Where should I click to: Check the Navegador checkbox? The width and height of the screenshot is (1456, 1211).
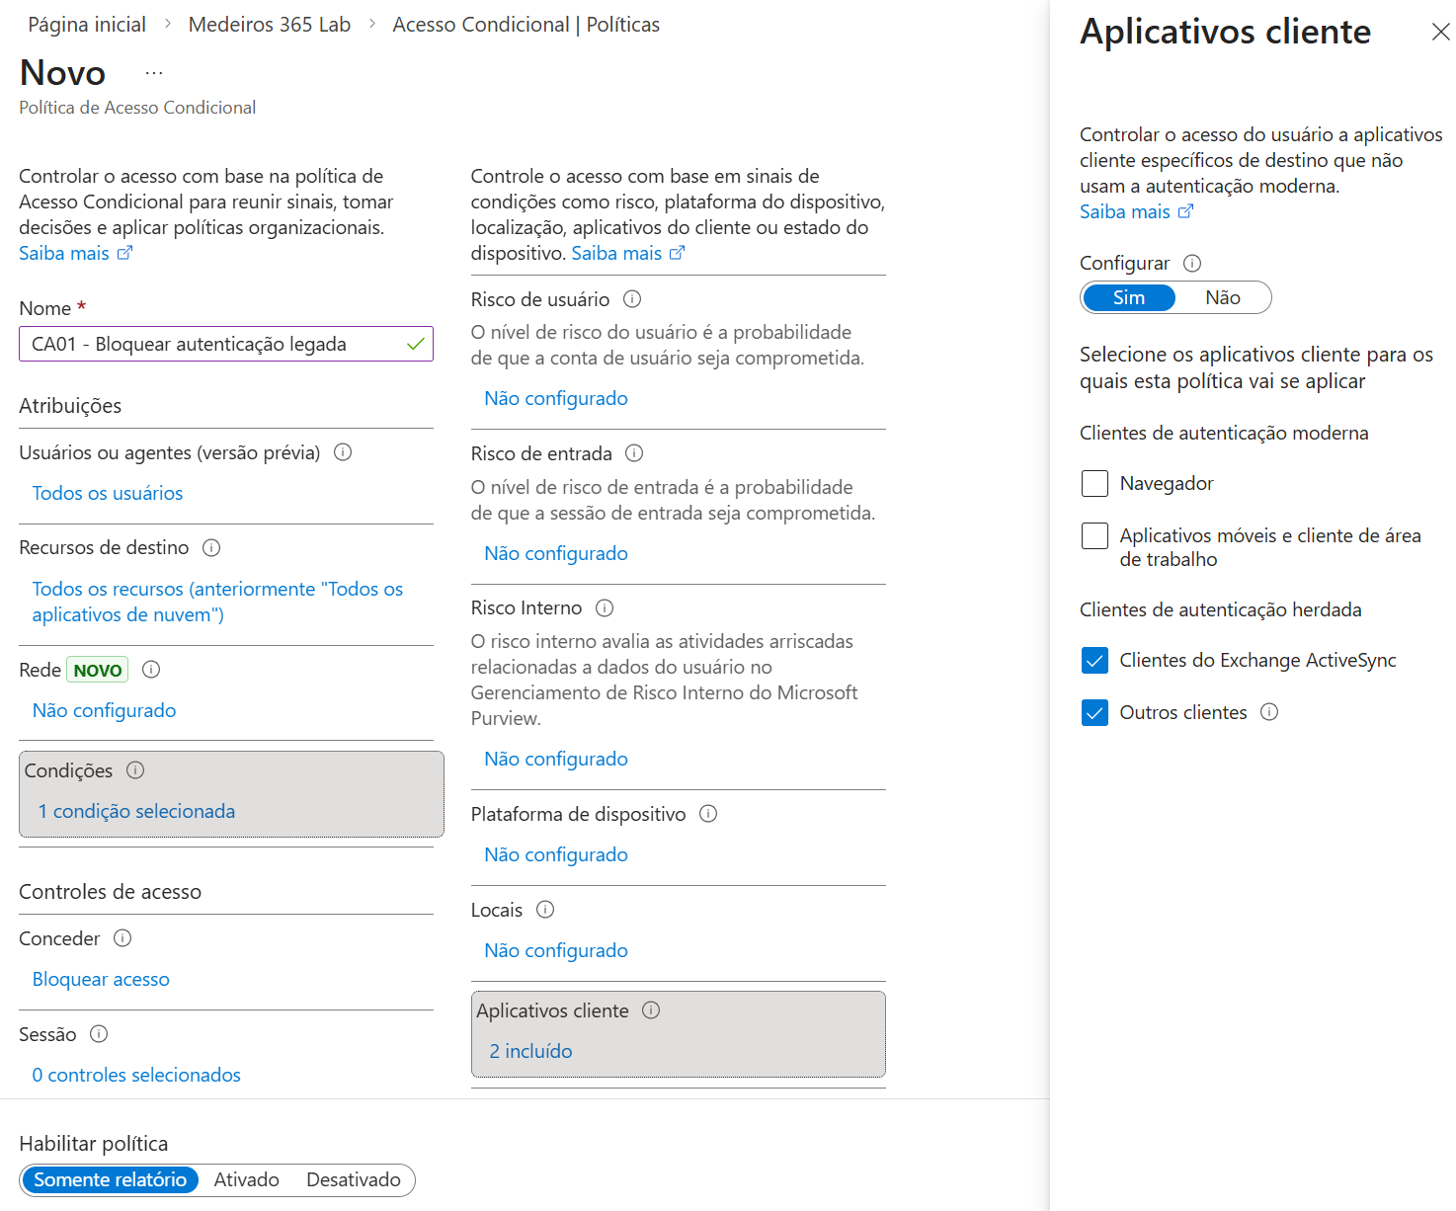click(1094, 484)
